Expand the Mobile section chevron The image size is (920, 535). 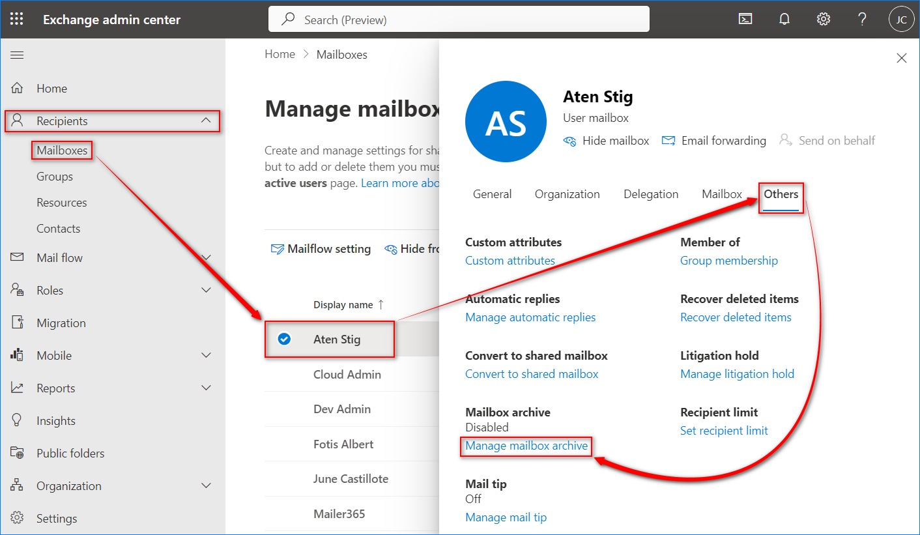tap(206, 355)
